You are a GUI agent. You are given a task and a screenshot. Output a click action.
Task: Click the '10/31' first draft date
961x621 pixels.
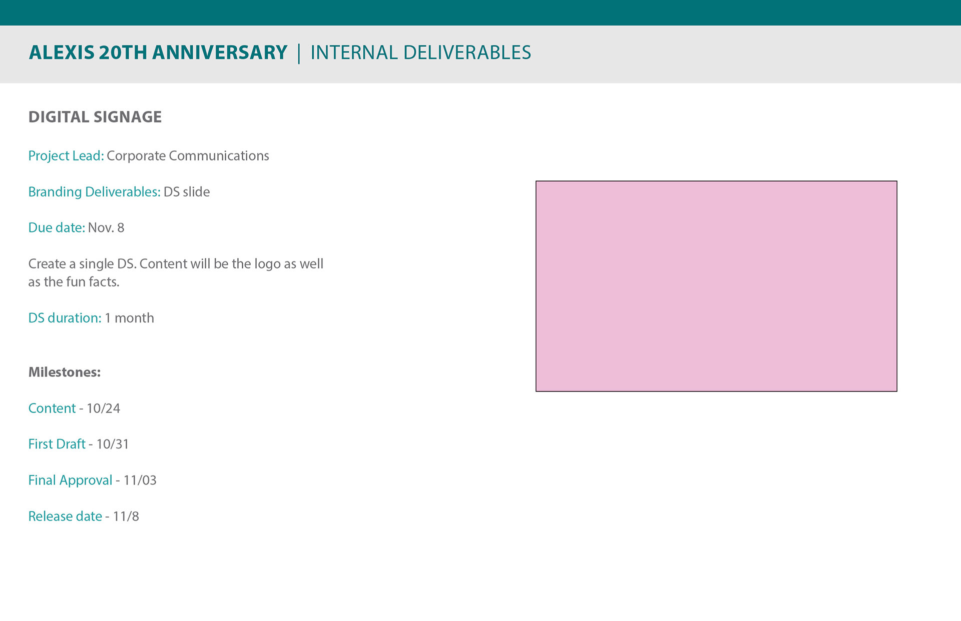[x=113, y=444]
